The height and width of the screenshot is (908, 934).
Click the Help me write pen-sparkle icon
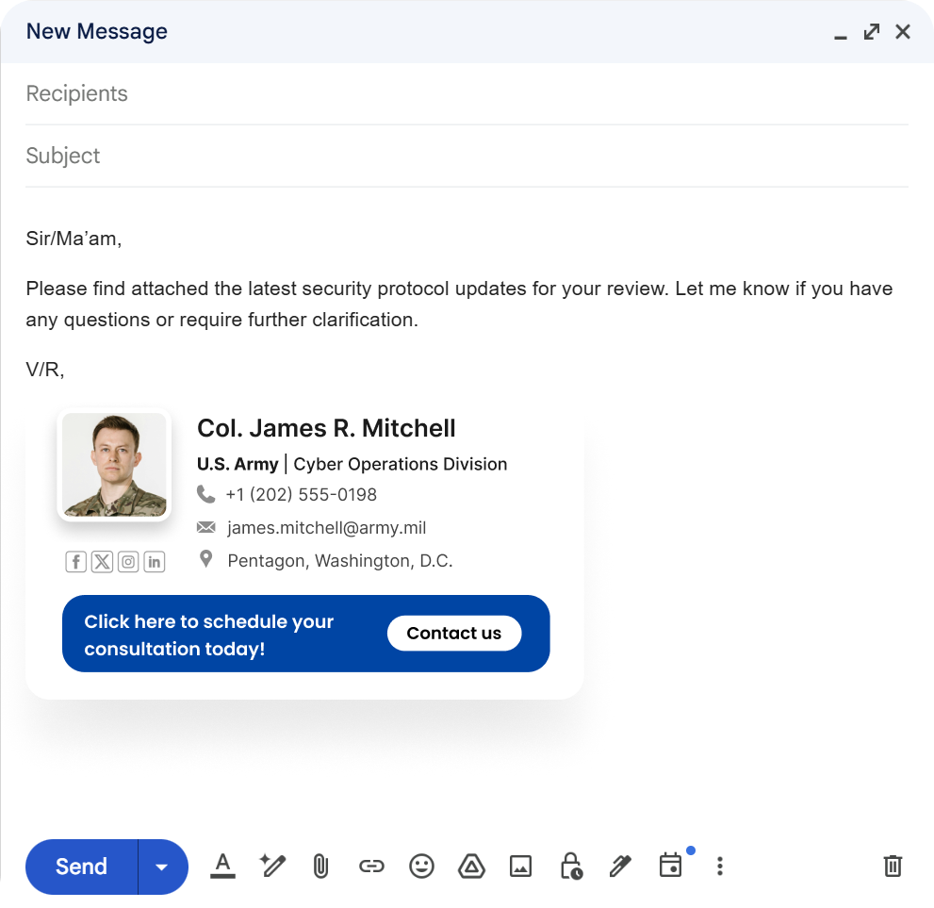click(x=272, y=866)
